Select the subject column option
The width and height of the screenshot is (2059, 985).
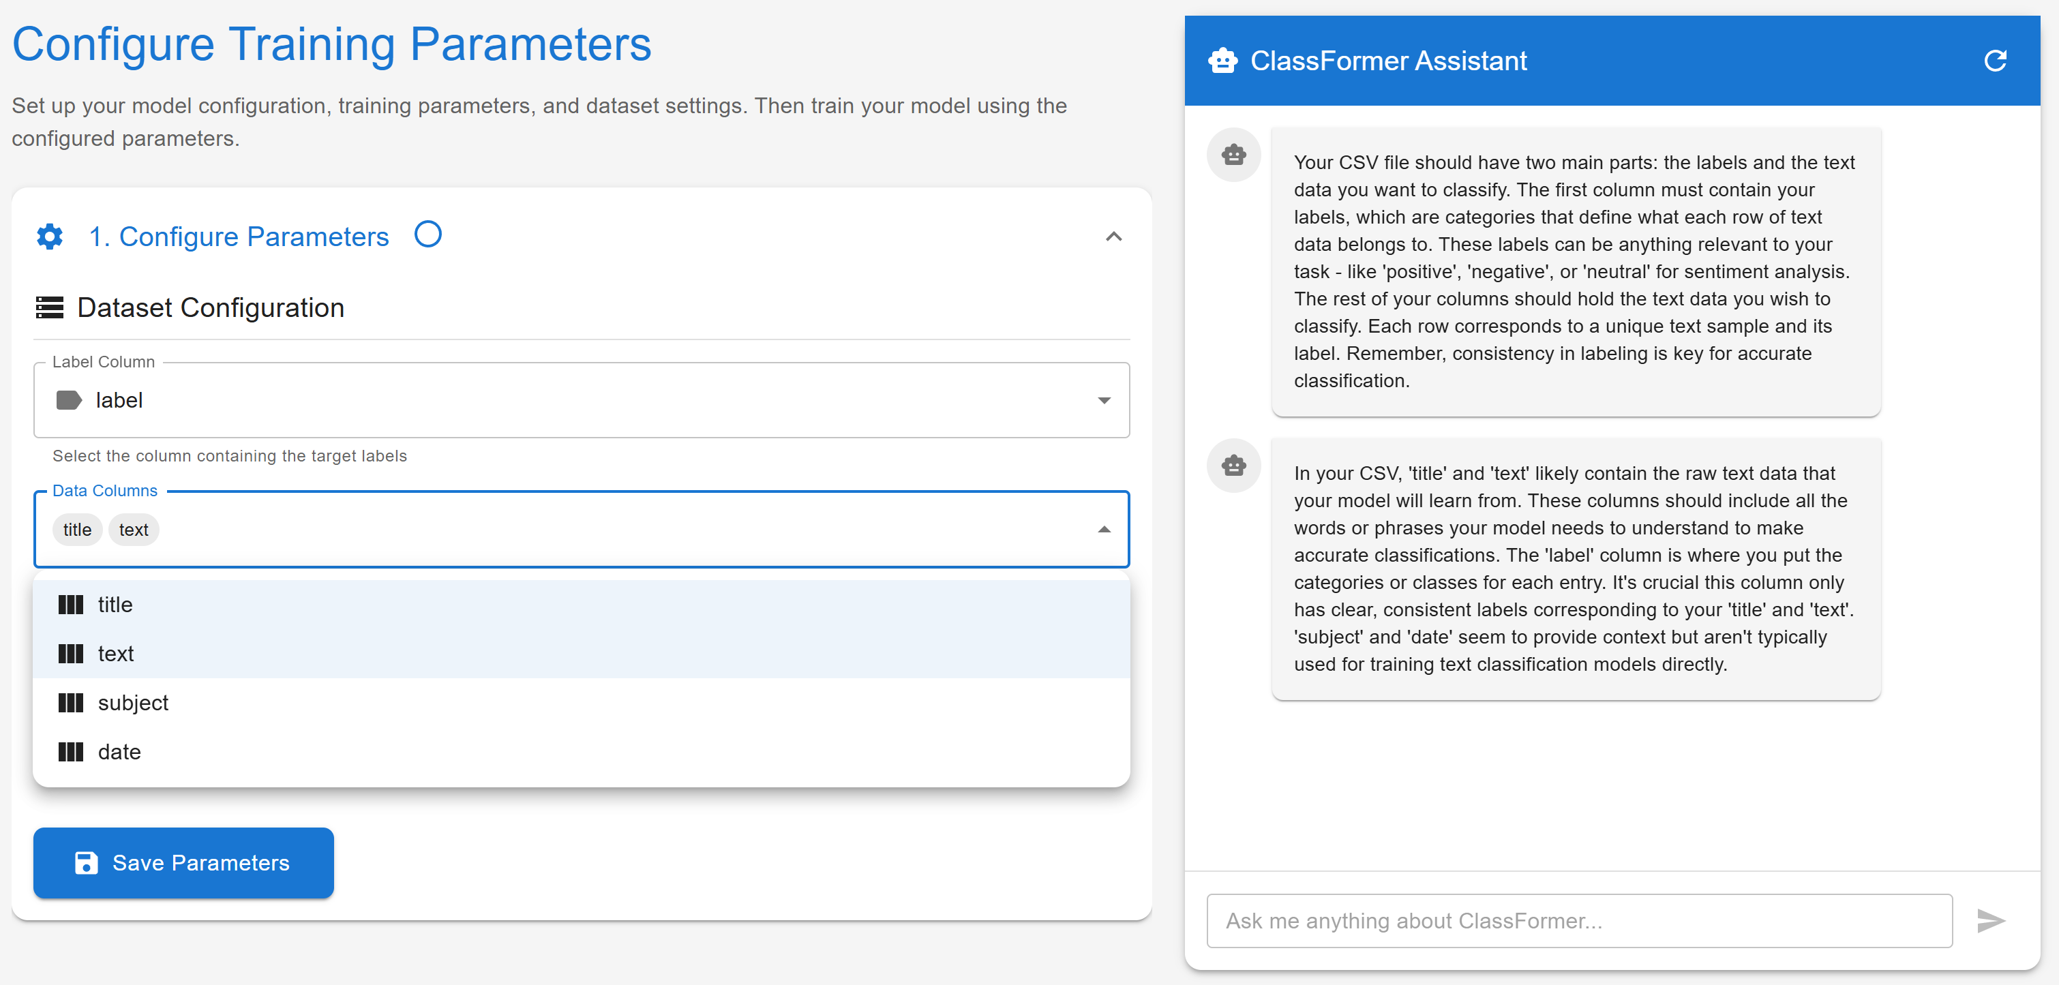click(x=134, y=703)
